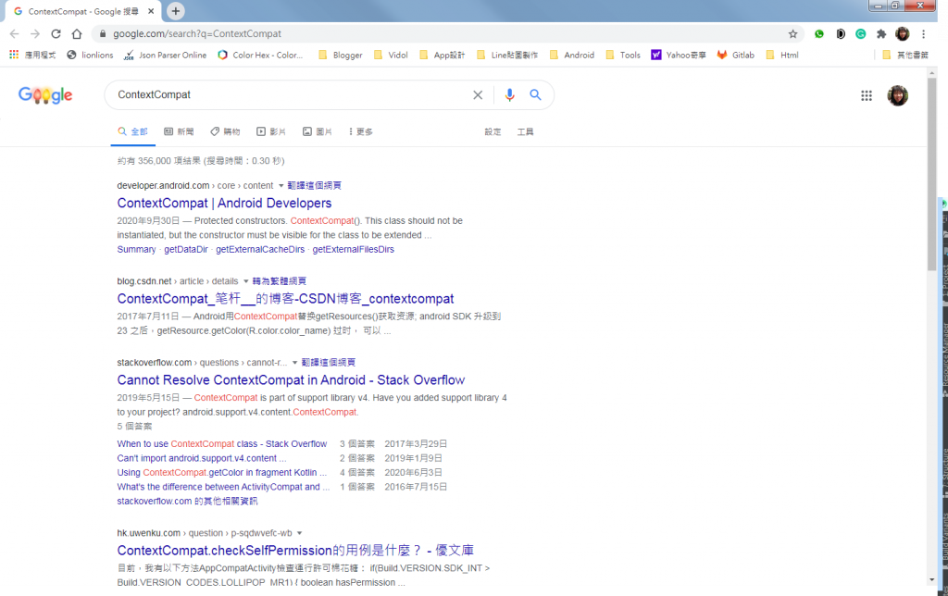Open the Color Hex bookmark
This screenshot has height=596, width=948.
tap(260, 55)
